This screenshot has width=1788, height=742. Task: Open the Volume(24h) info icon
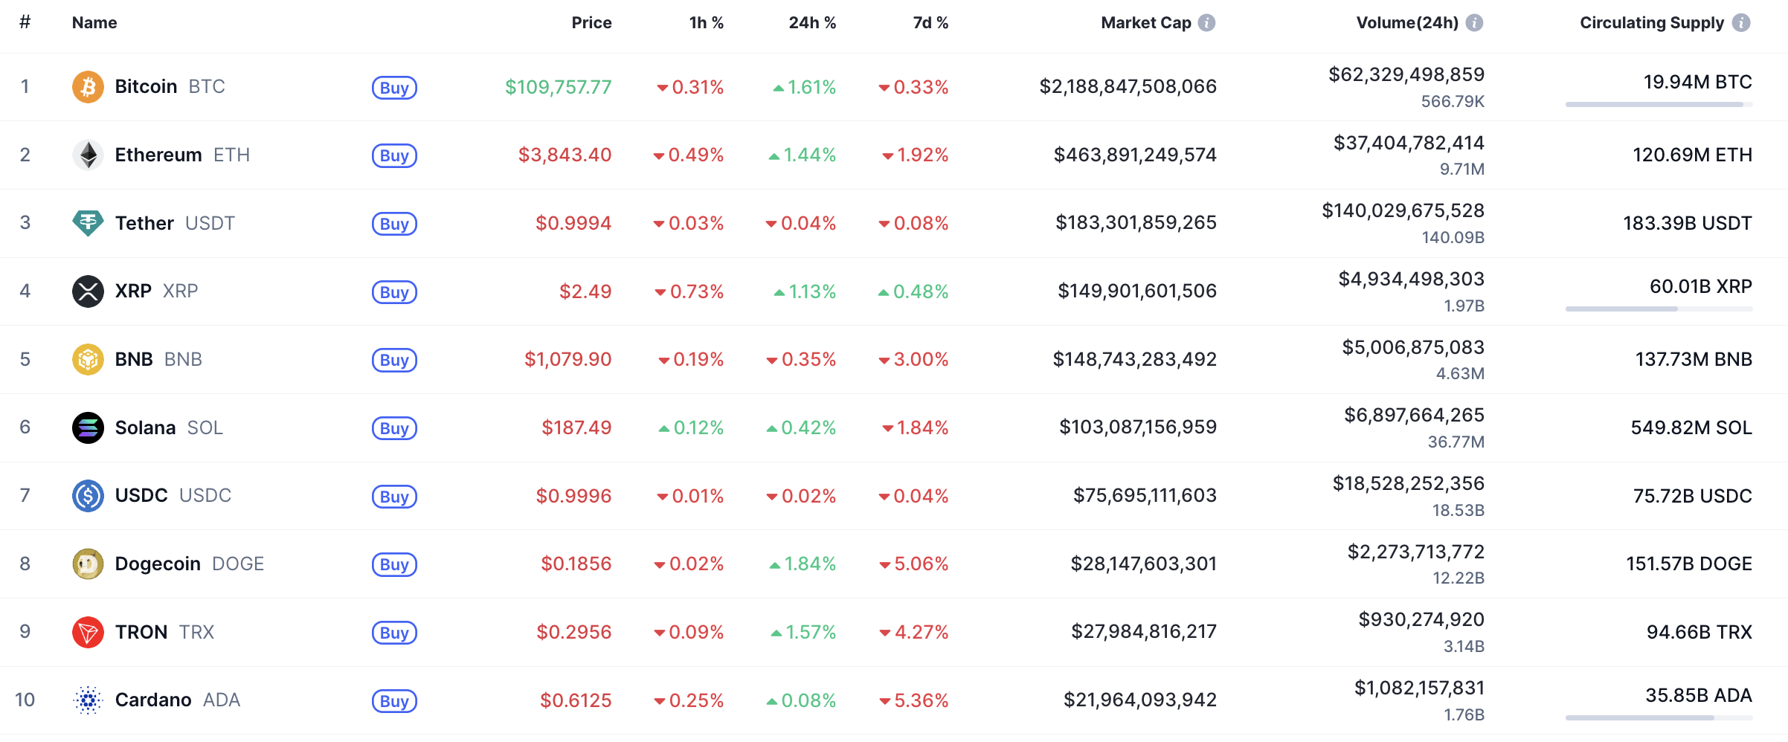point(1473,22)
